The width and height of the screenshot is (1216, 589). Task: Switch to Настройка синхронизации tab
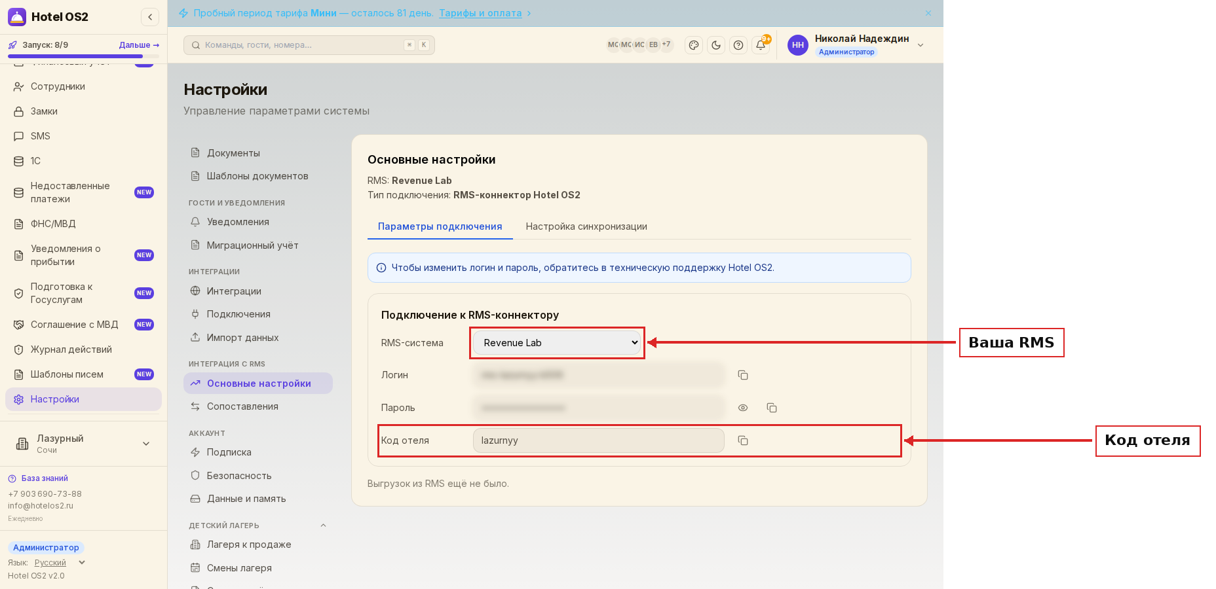[x=586, y=226]
